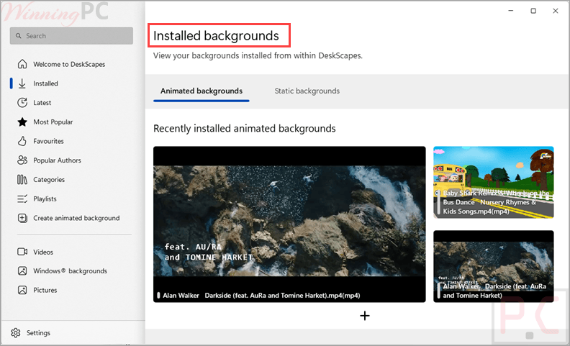Viewport: 570px width, 346px height.
Task: Click the clock icon next to Latest
Action: (x=22, y=102)
